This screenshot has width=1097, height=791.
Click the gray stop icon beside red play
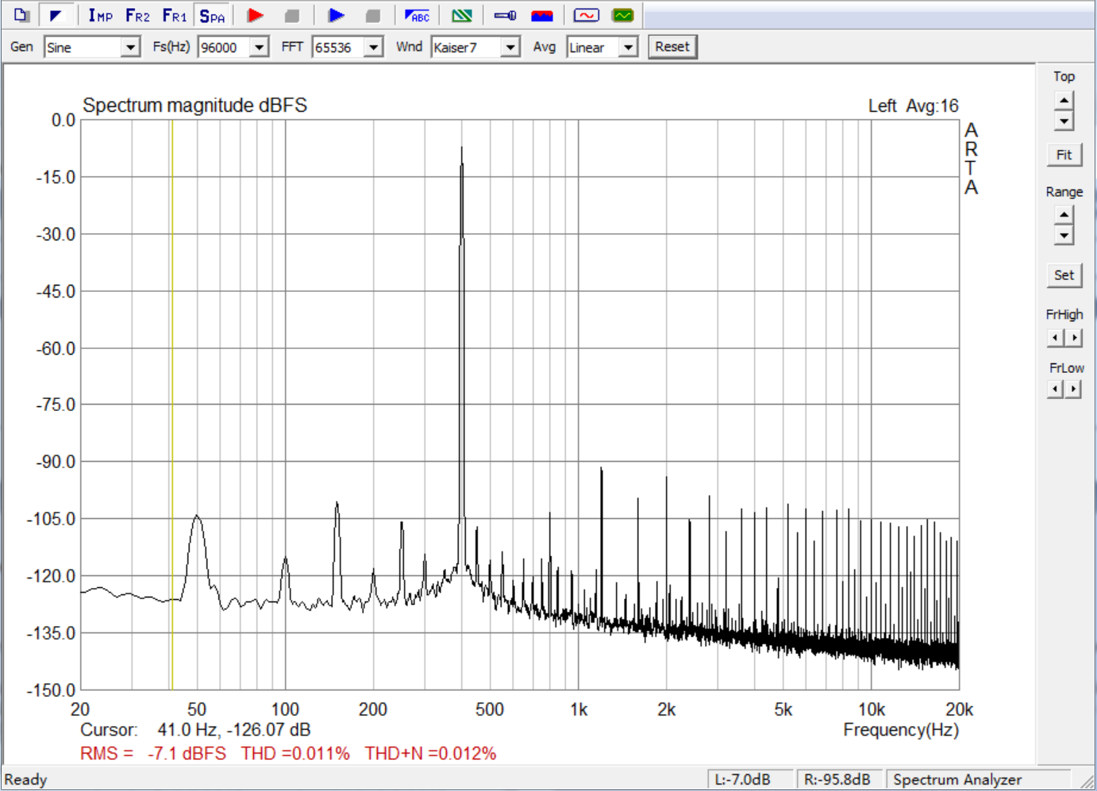pos(292,15)
